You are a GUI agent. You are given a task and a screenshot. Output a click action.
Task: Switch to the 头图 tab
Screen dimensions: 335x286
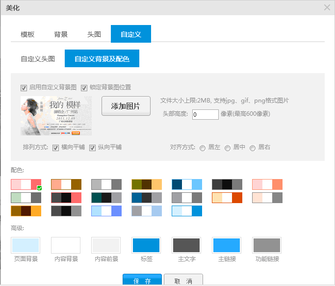click(94, 34)
